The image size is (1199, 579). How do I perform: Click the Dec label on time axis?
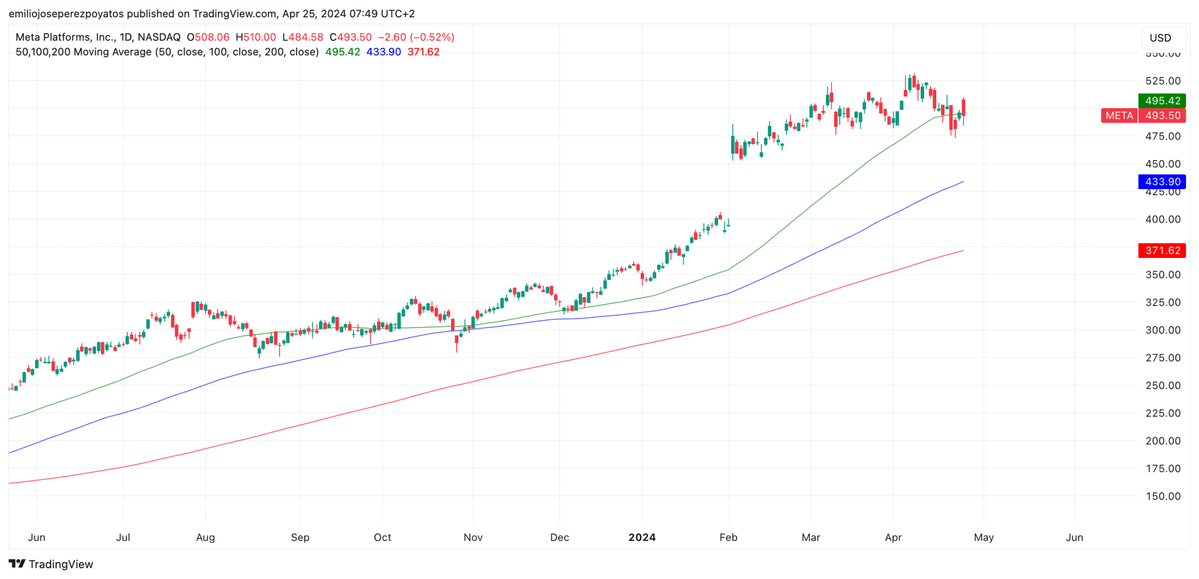coord(560,537)
